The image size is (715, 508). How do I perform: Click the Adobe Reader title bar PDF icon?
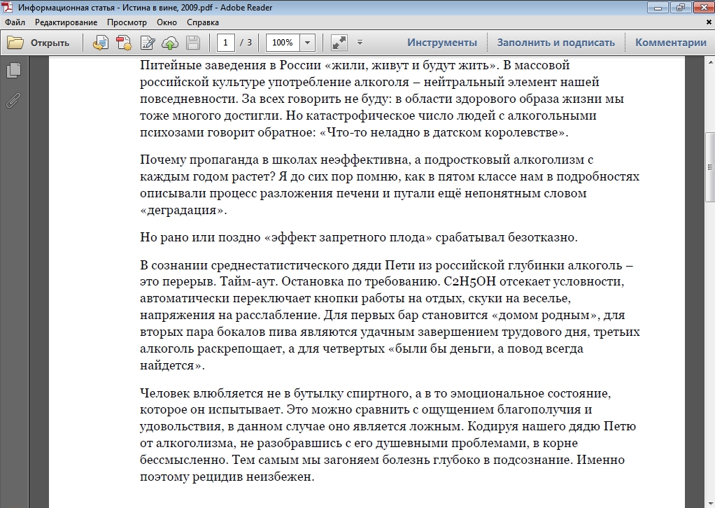coord(8,7)
